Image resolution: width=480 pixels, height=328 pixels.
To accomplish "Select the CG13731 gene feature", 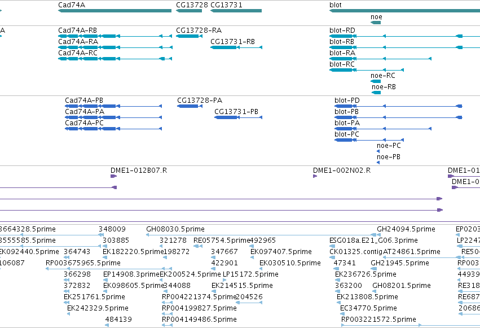I will [x=236, y=11].
